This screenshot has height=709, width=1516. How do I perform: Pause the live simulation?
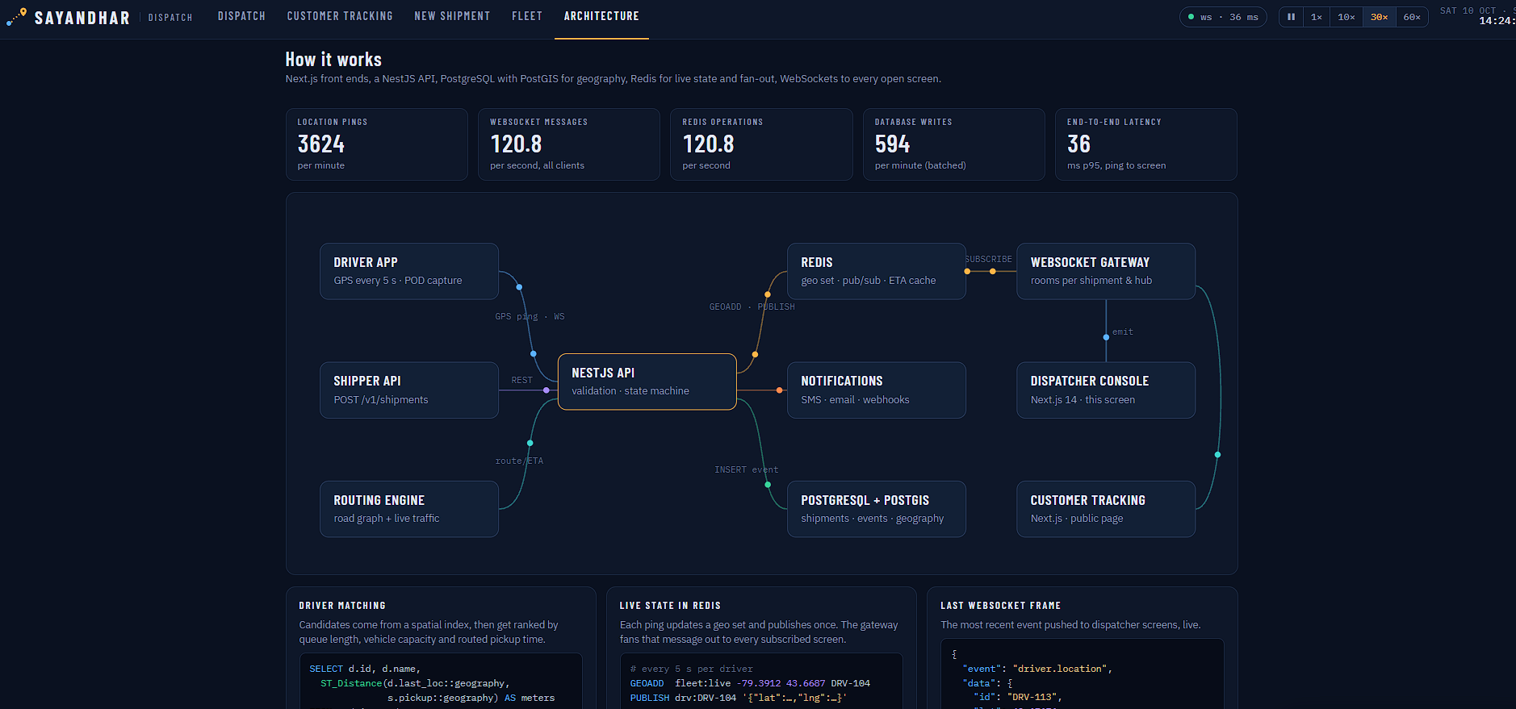pyautogui.click(x=1292, y=17)
